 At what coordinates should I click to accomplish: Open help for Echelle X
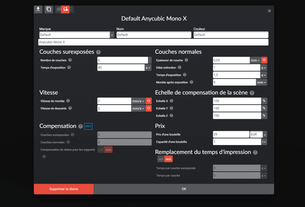point(171,101)
